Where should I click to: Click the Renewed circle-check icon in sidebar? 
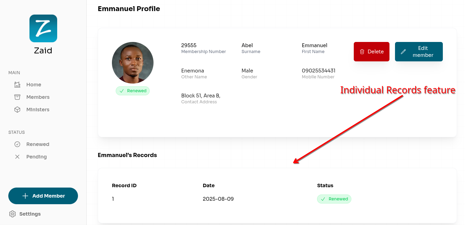tap(17, 144)
